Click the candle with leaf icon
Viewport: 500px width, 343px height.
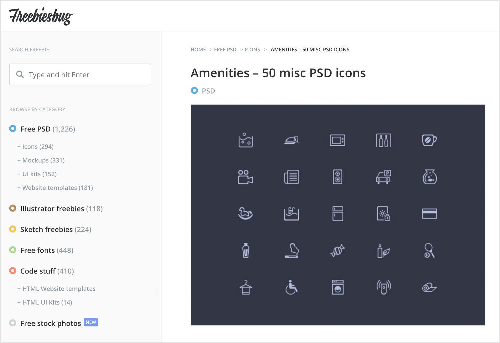(384, 250)
